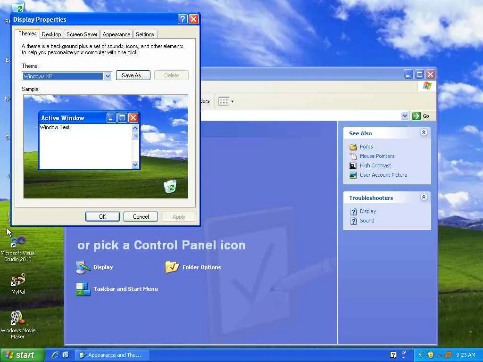
Task: Click OK in Display Properties
Action: click(102, 217)
